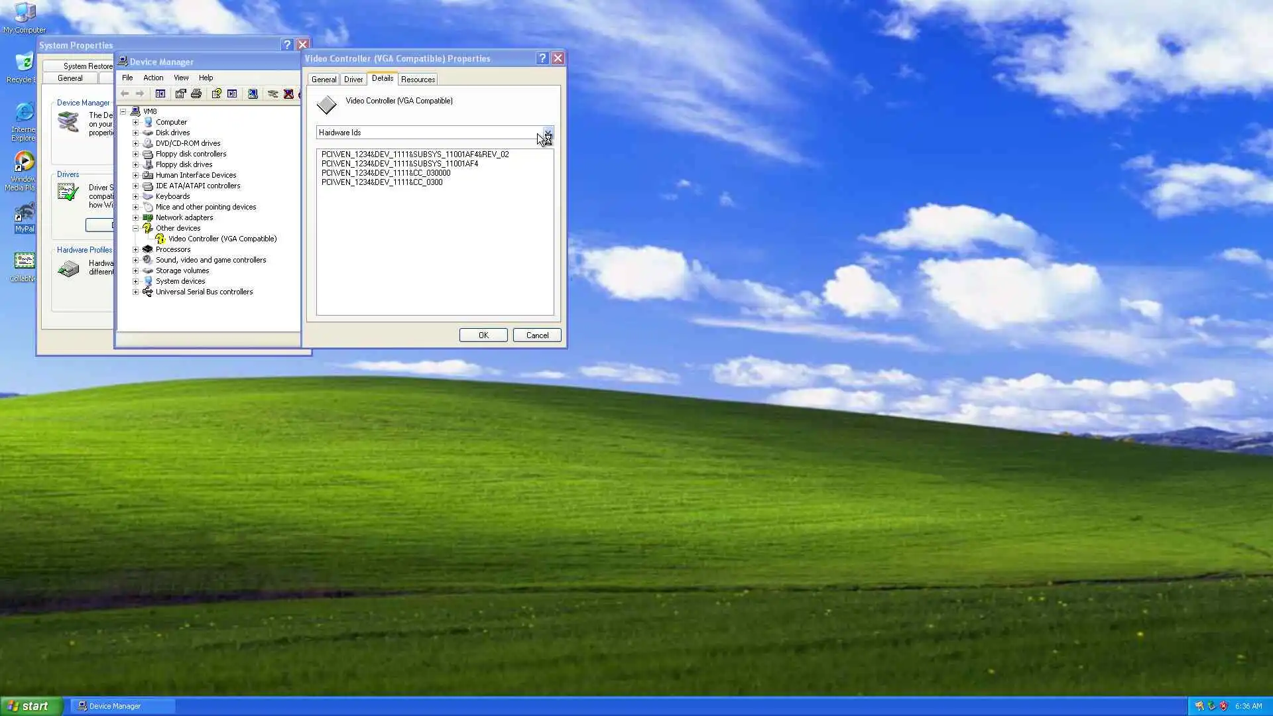
Task: Open the Hardware Ids property dropdown
Action: pyautogui.click(x=548, y=133)
